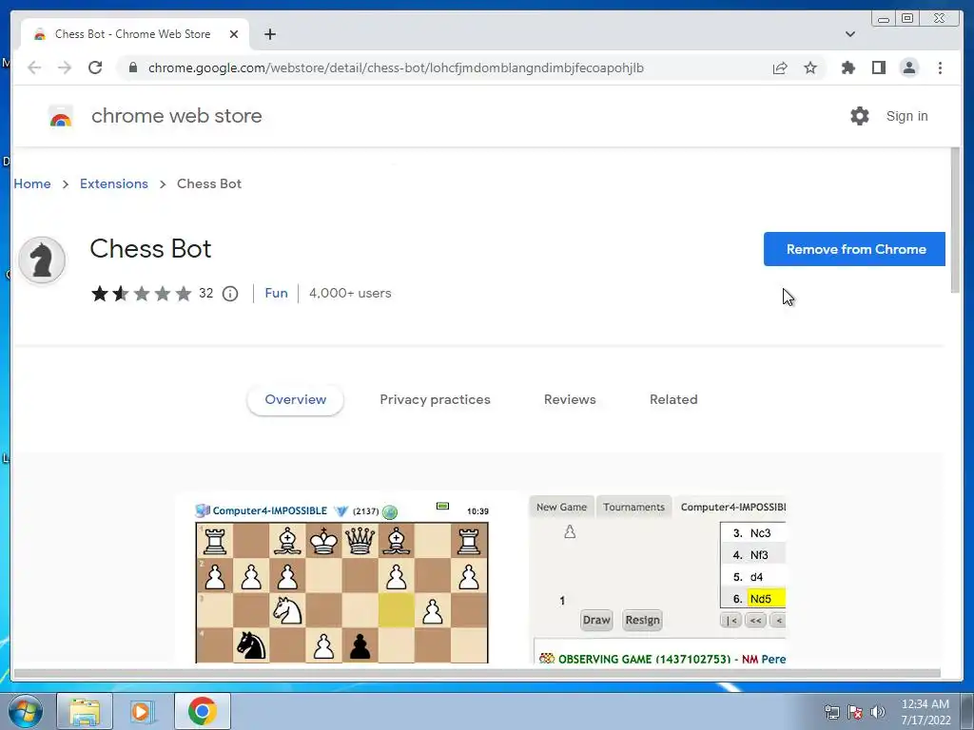Open the network tray icon
974x730 pixels.
point(831,712)
